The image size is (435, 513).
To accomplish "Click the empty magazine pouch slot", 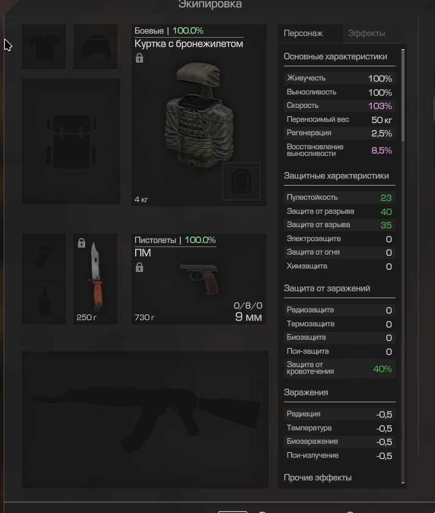I will click(x=44, y=256).
